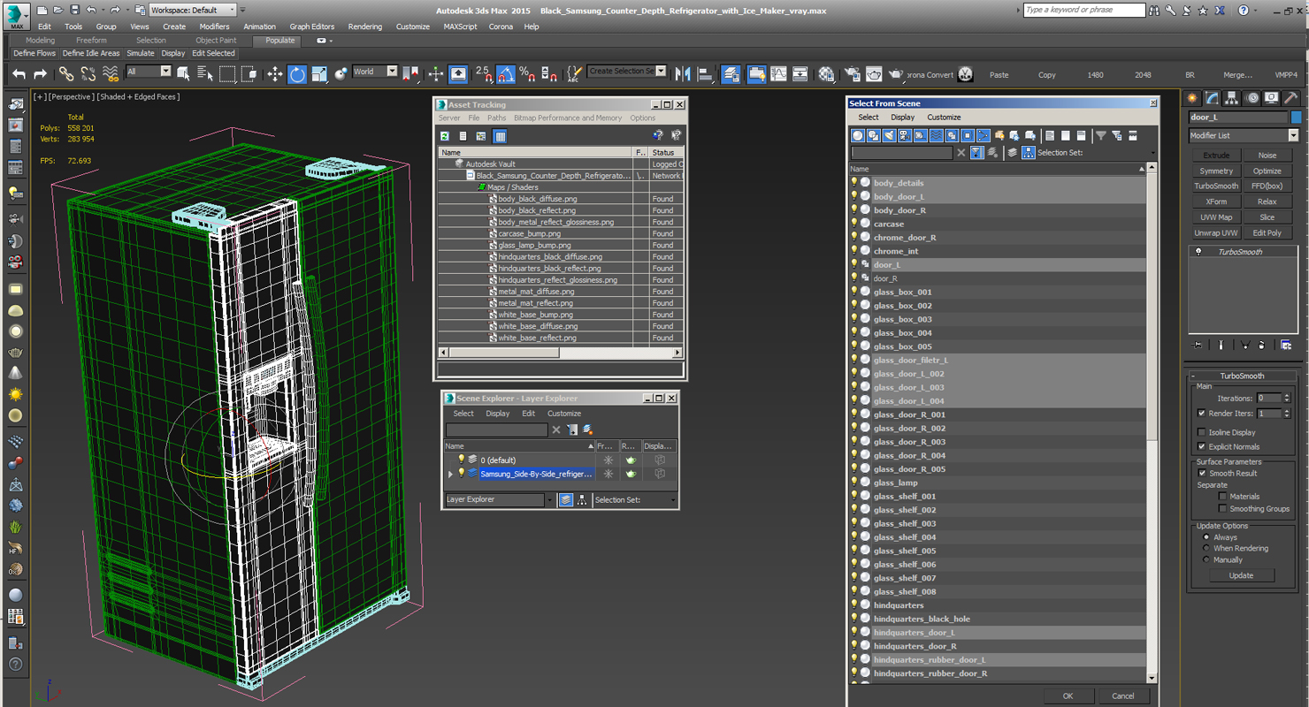Click the Unwrap UVW modifier button
Image resolution: width=1309 pixels, height=707 pixels.
tap(1216, 232)
